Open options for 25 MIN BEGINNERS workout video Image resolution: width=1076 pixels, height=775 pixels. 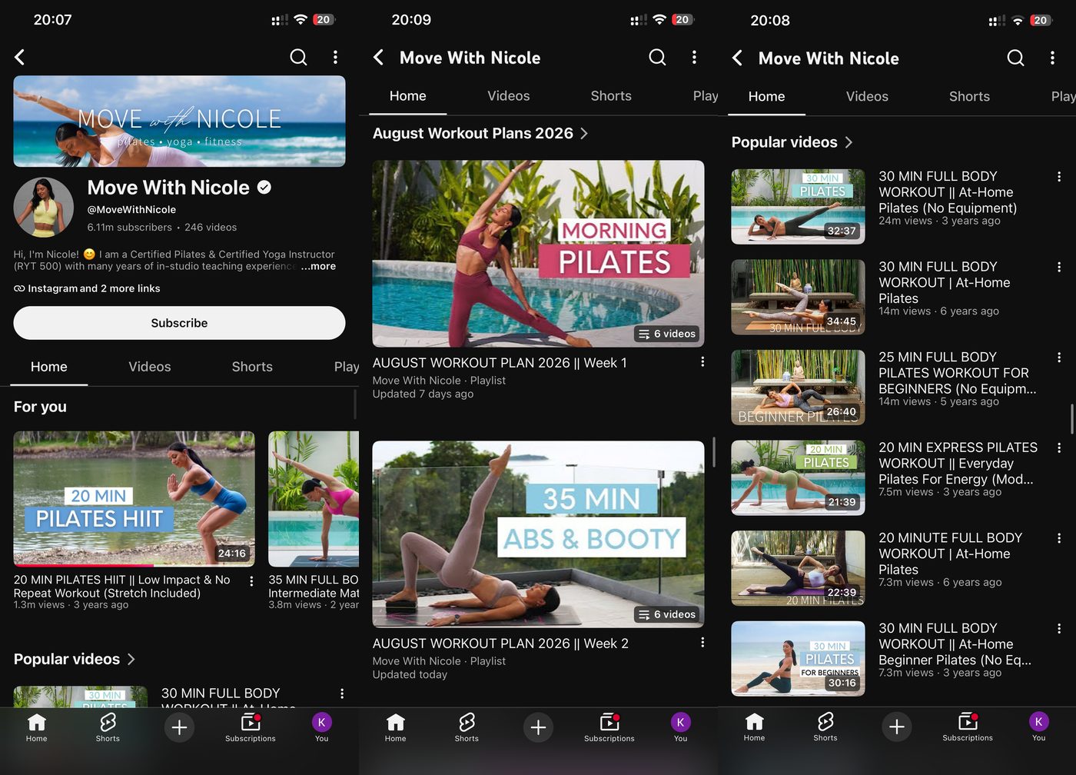coord(1059,358)
